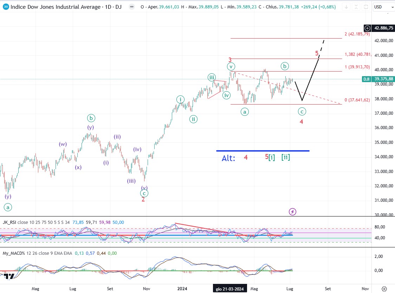
Task: Select the purple (w) wave label
Action: pos(63,144)
